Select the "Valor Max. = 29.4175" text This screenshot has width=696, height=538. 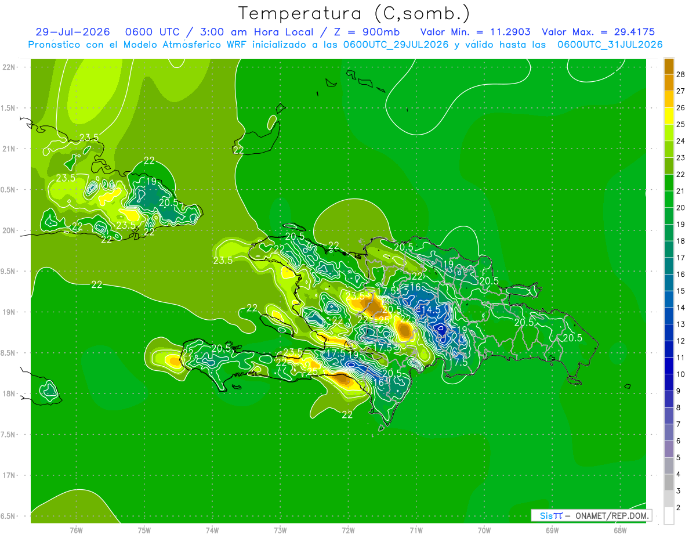coord(599,32)
